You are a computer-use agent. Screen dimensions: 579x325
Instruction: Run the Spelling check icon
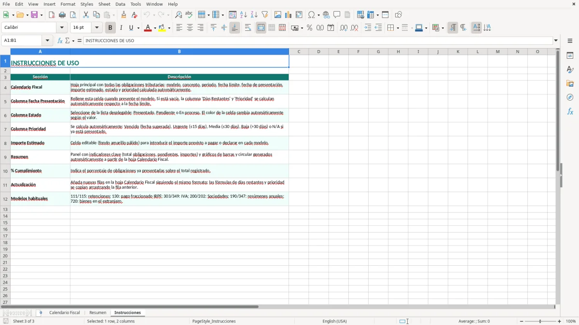pyautogui.click(x=189, y=15)
